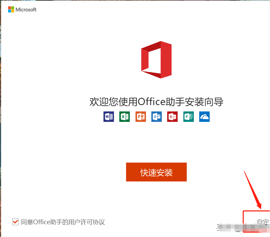
Task: Click the 欢迎您使用Office助手安装向导 heading
Action: [156, 102]
